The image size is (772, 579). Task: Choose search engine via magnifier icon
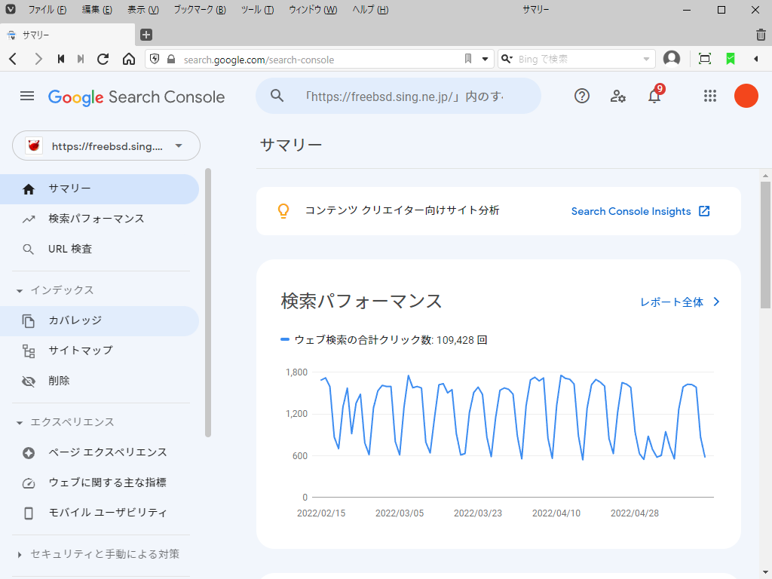click(x=507, y=59)
